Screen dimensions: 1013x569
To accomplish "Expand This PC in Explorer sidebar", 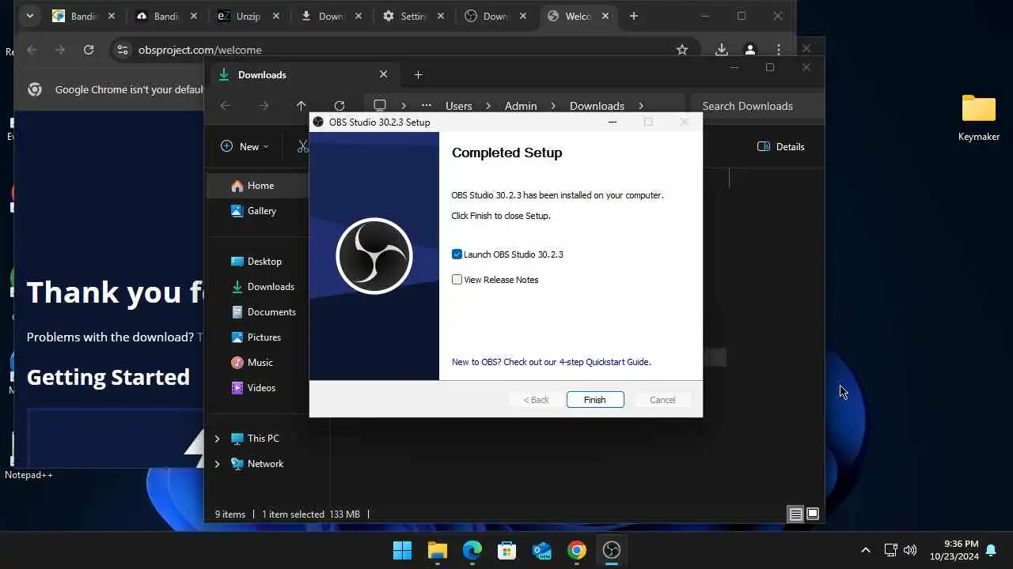I will coord(217,439).
